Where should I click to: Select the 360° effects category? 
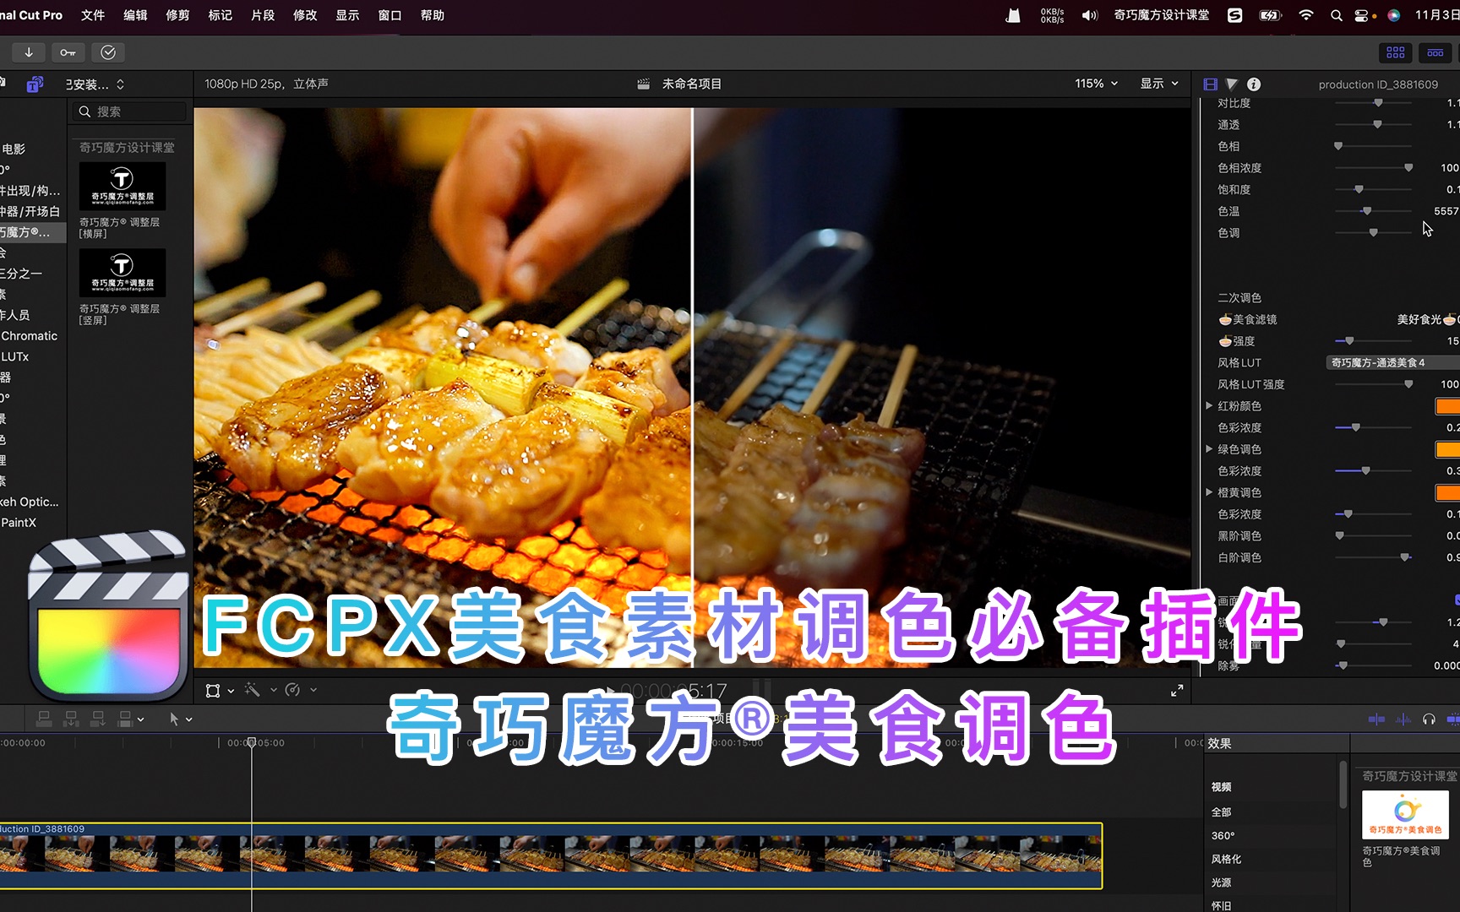[1223, 836]
